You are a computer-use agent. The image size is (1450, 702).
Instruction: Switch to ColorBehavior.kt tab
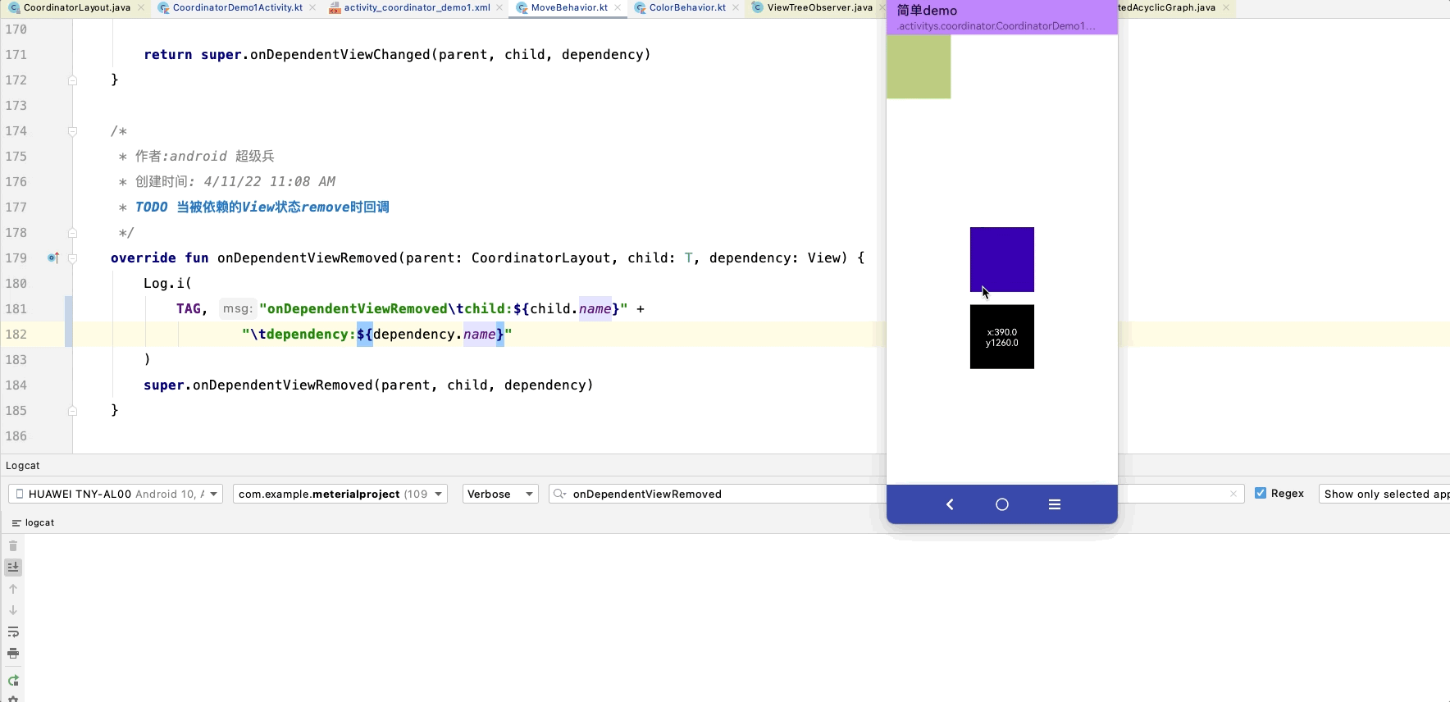pyautogui.click(x=687, y=7)
